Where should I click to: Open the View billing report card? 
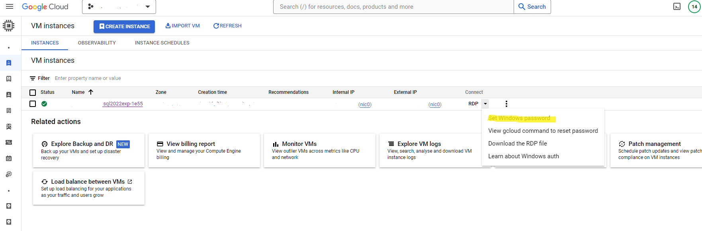click(x=204, y=150)
